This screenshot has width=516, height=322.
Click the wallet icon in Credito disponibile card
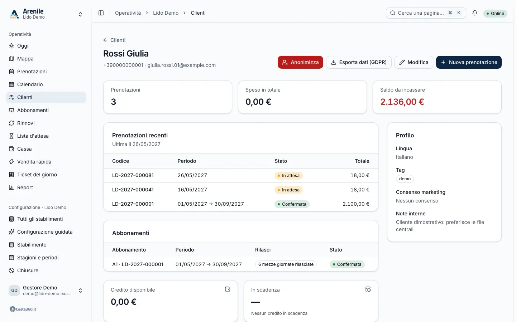(228, 289)
